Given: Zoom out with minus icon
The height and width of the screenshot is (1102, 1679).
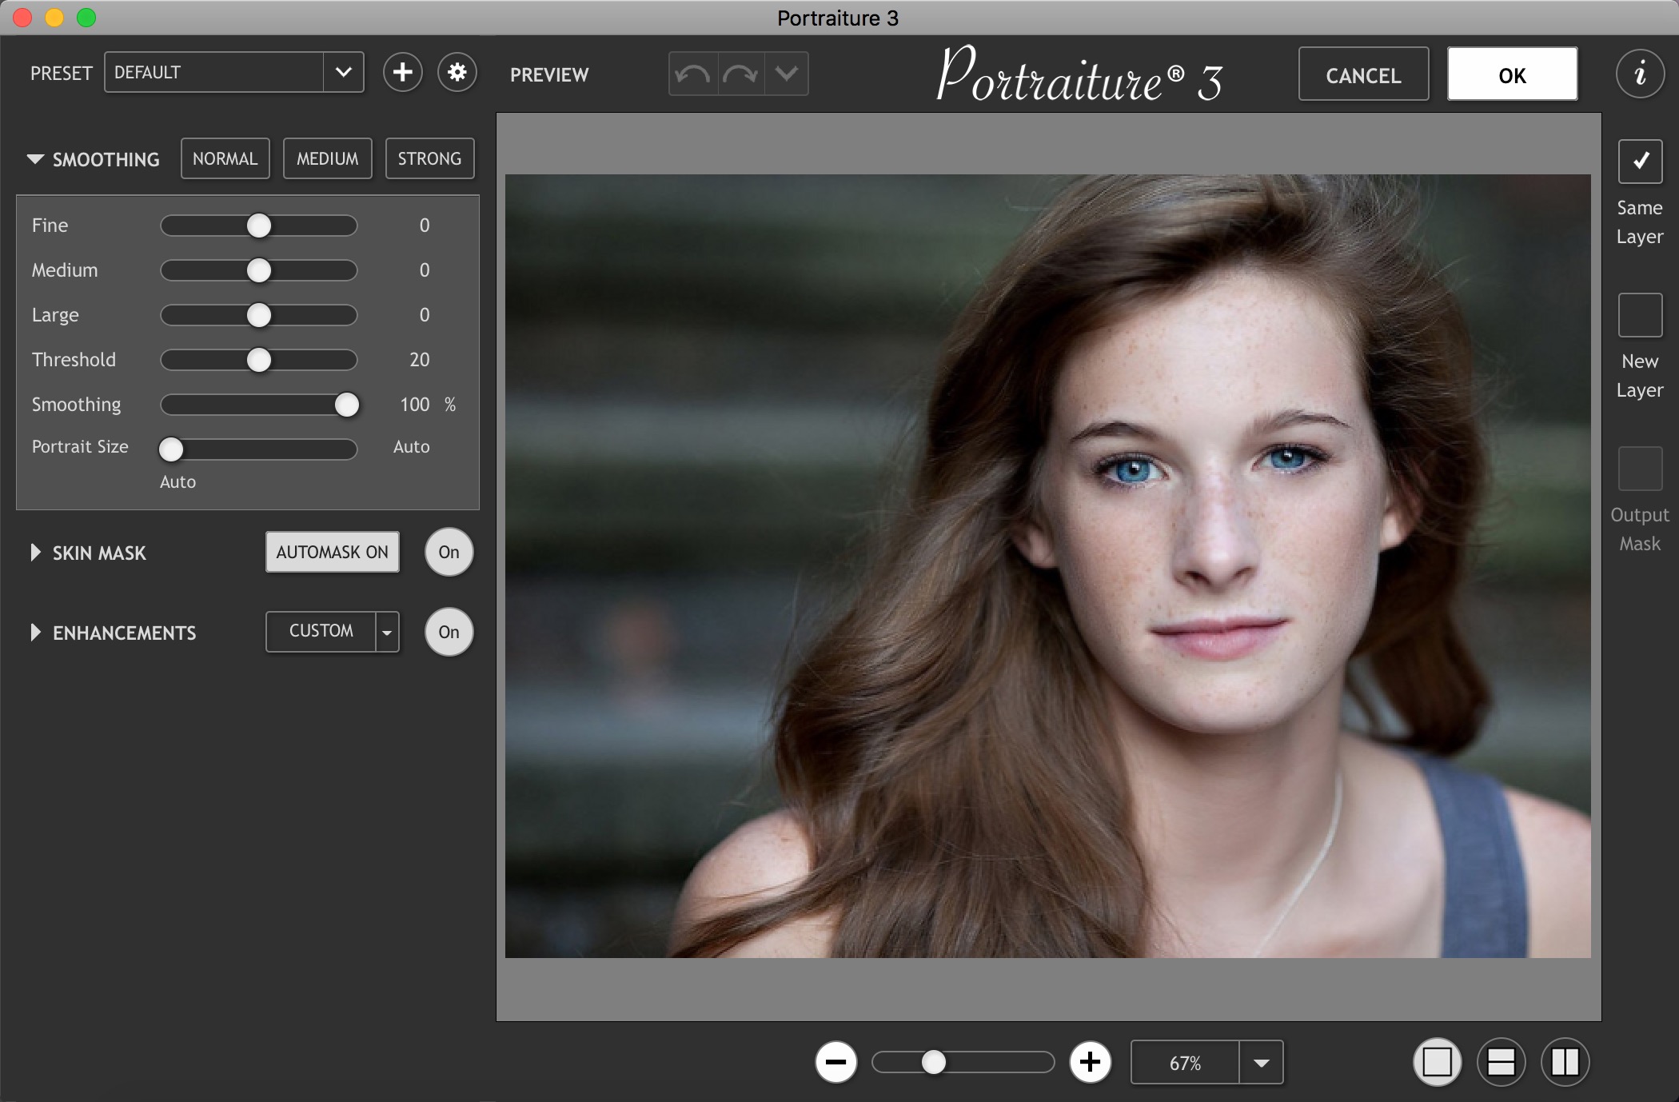Looking at the screenshot, I should [836, 1062].
